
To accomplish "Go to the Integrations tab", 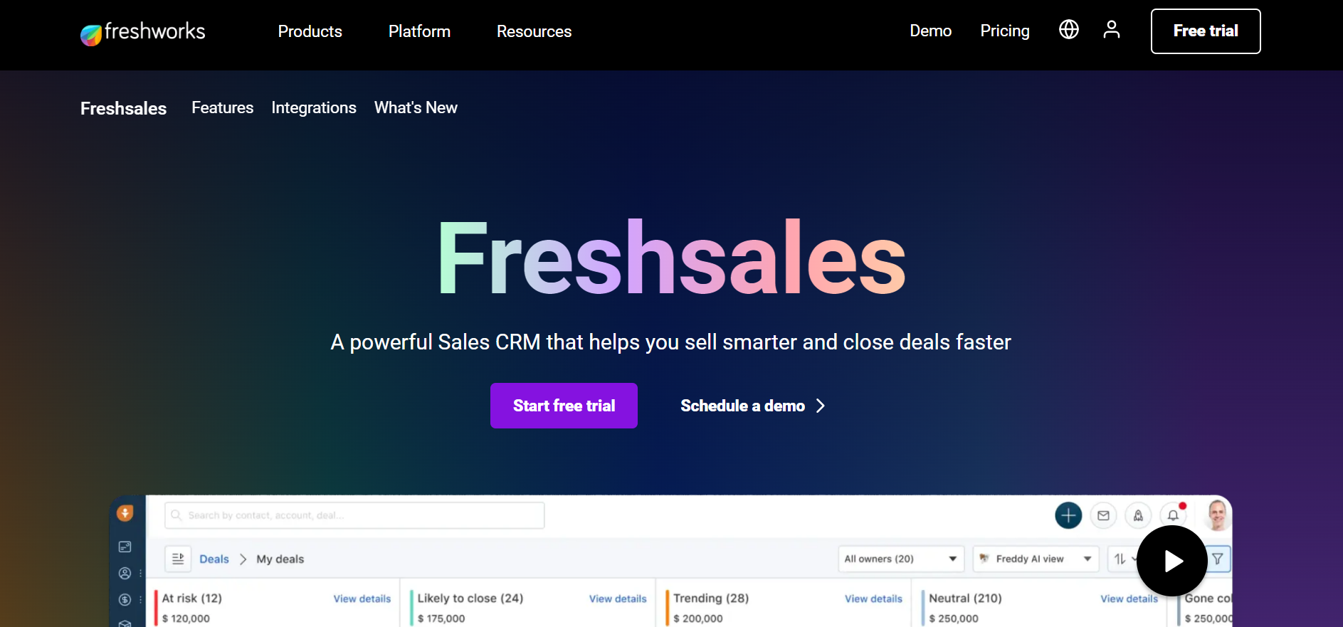I will pos(314,107).
